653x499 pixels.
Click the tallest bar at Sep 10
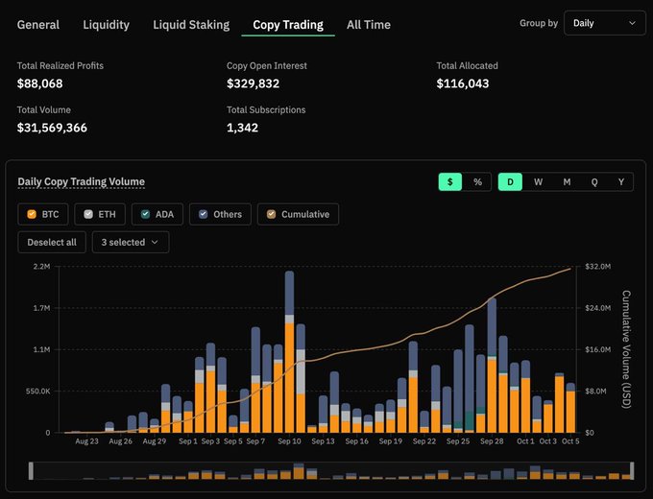289,351
